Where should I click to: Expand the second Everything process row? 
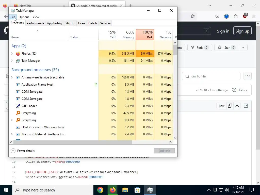coord(12,120)
